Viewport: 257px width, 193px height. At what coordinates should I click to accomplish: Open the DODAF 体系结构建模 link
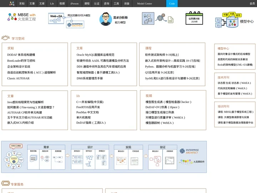click(21, 55)
